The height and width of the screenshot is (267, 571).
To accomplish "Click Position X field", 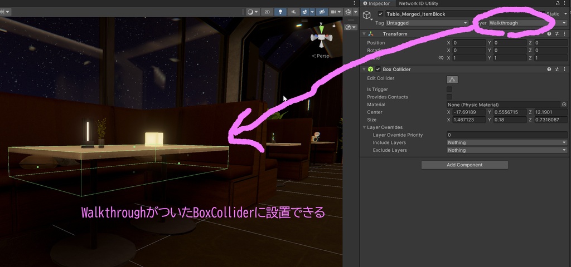I will (x=469, y=42).
